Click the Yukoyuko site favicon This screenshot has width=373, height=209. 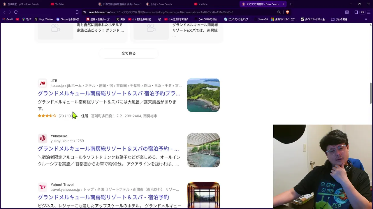pos(43,138)
